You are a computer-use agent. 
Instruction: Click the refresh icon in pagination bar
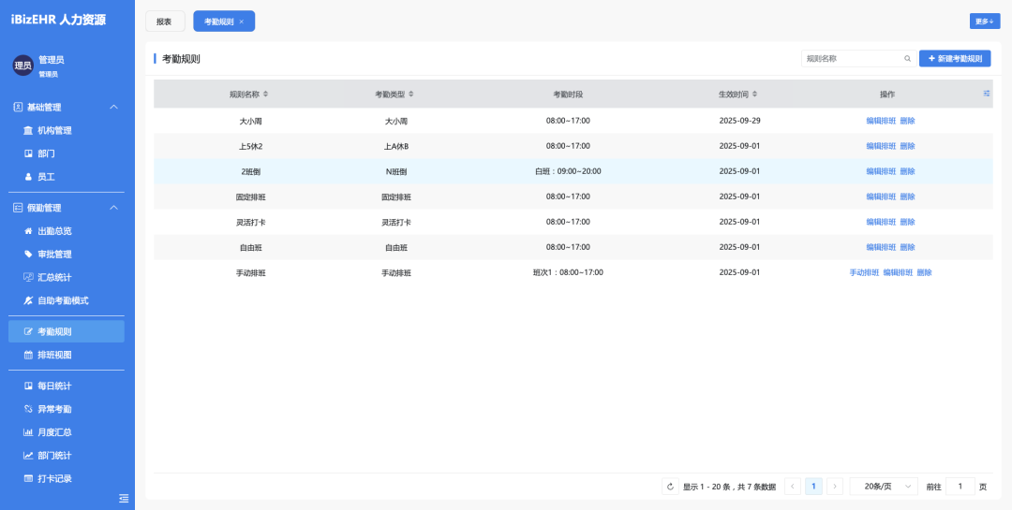pos(669,487)
